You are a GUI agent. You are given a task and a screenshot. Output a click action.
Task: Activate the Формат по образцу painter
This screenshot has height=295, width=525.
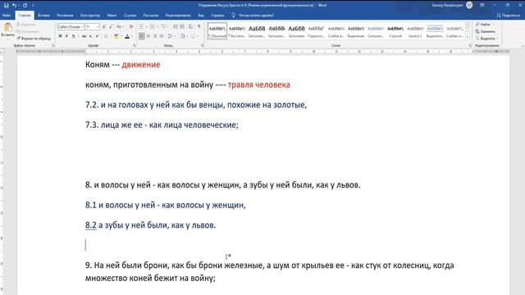34,39
